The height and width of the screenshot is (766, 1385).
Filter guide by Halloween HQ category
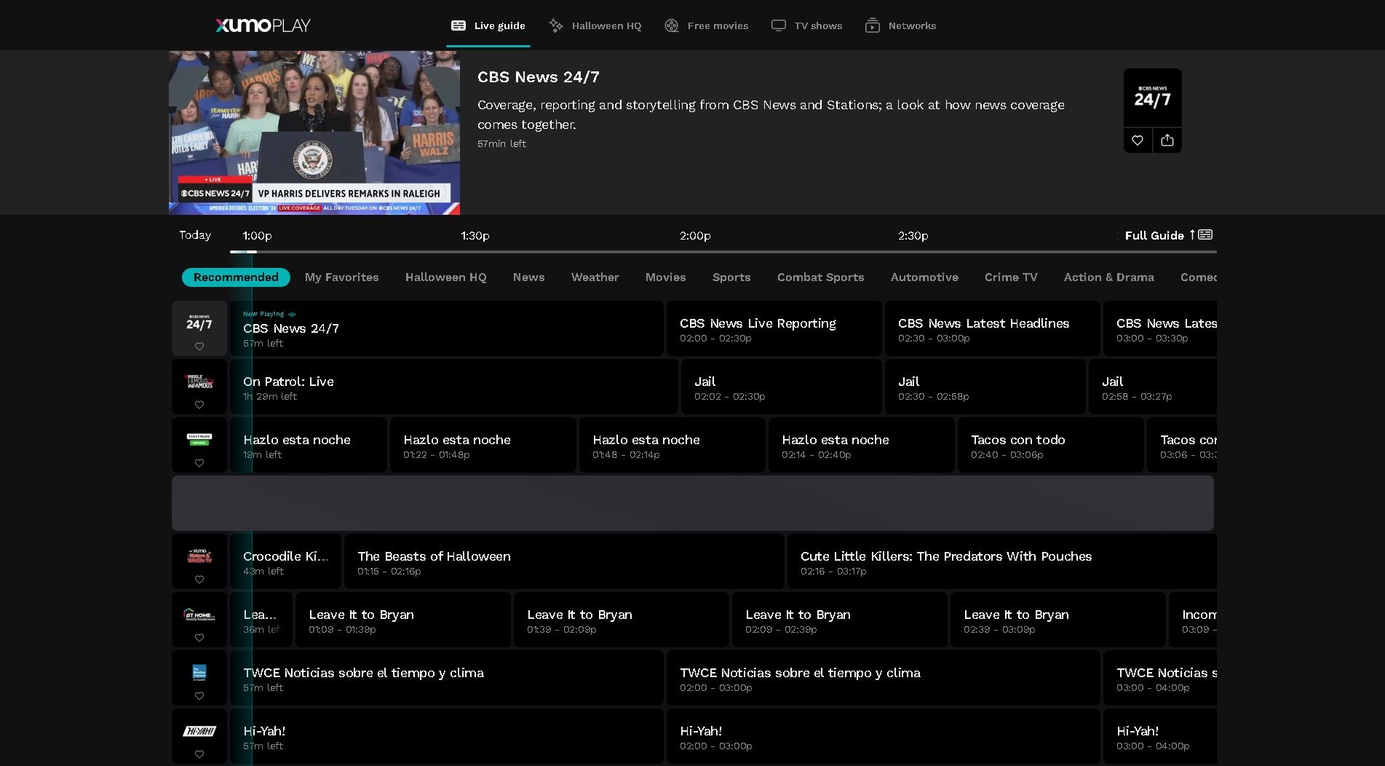tap(446, 277)
